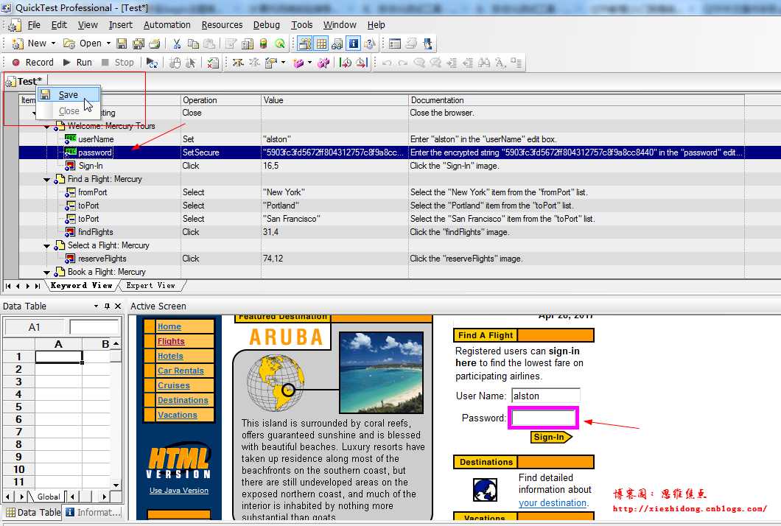This screenshot has width=781, height=526.
Task: Switch to the Keyword View tab
Action: point(81,285)
